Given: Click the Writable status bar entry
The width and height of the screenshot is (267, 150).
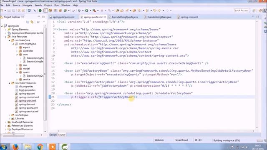Looking at the screenshot, I should (159, 140).
